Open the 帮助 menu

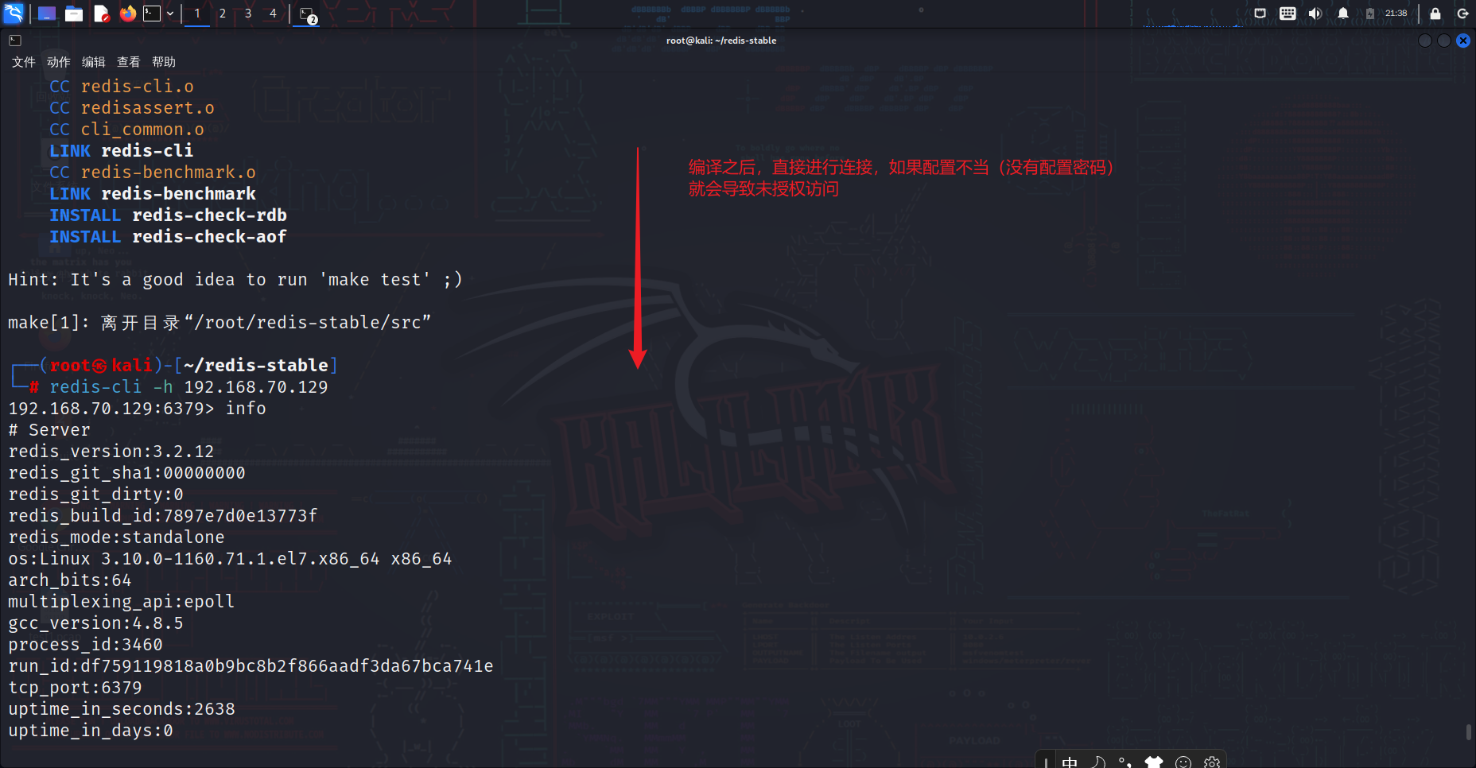point(163,61)
